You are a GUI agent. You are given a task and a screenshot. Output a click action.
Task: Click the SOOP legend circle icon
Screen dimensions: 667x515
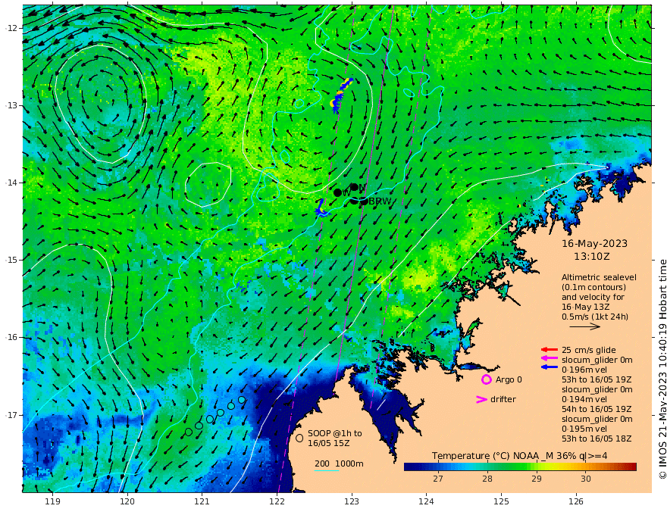tap(299, 438)
